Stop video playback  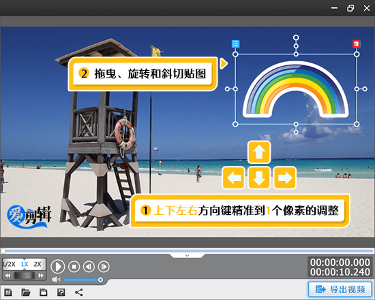pos(74,267)
